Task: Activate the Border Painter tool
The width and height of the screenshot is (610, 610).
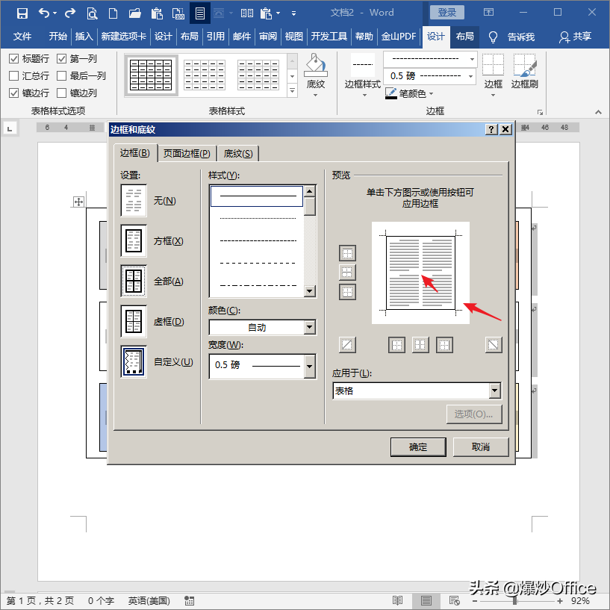Action: [x=524, y=72]
